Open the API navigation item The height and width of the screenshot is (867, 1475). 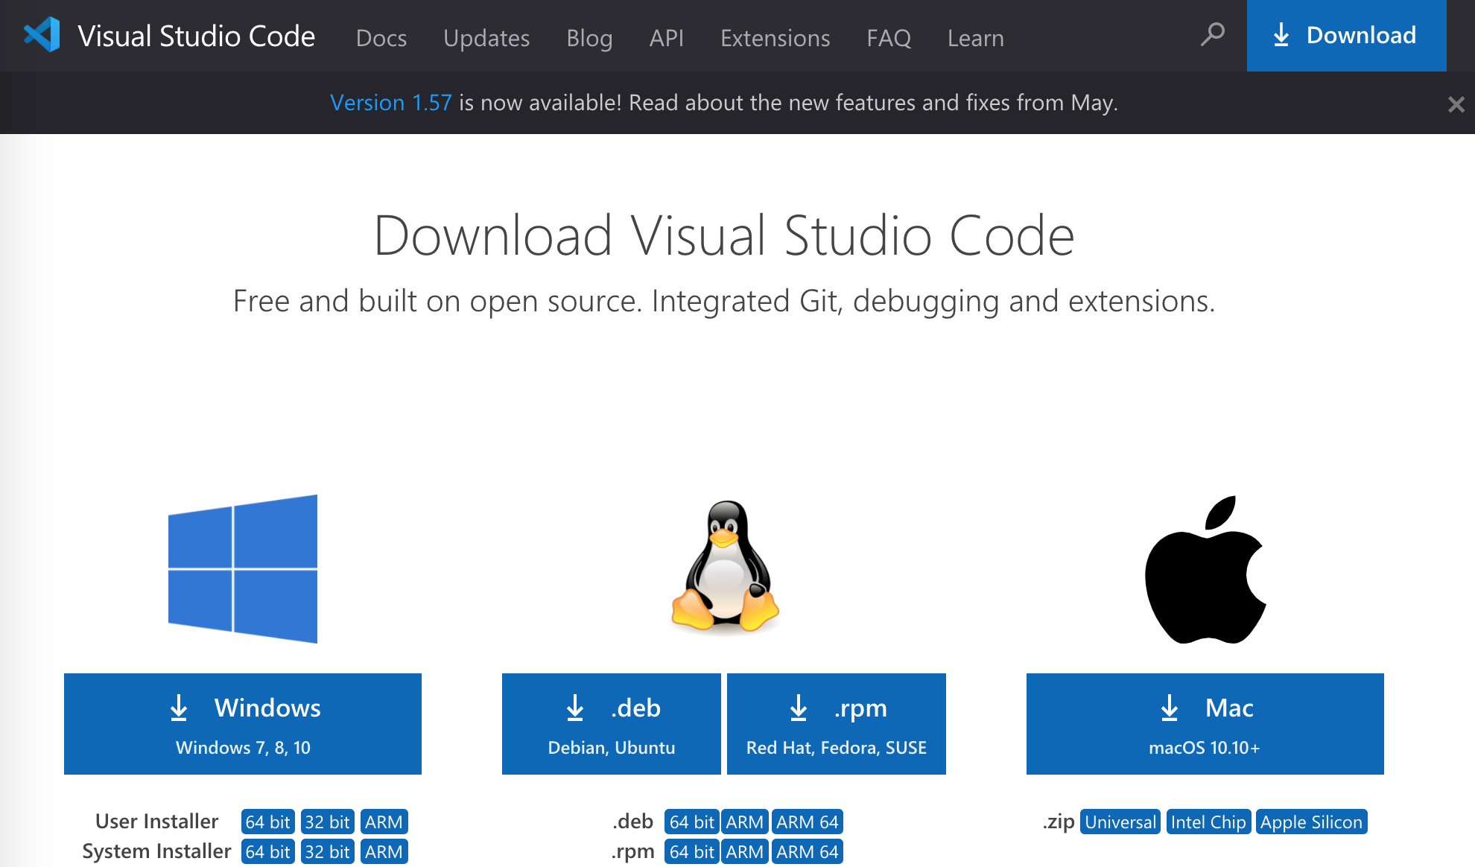(x=667, y=38)
